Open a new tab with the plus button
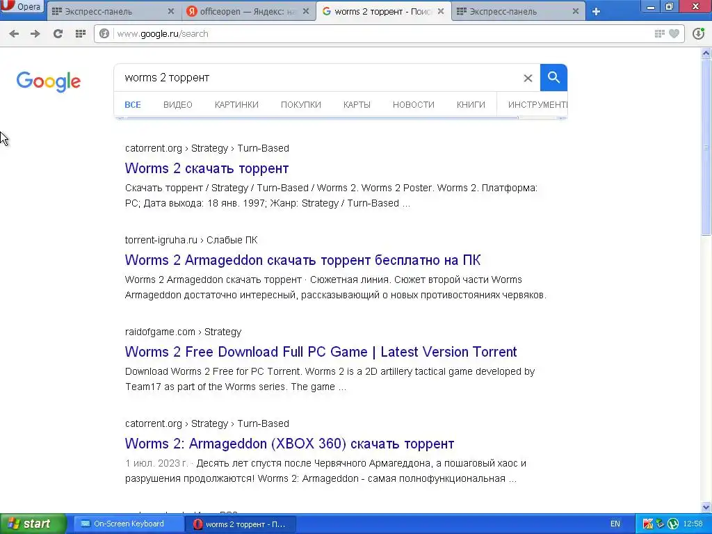Screen dimensions: 712x534 pyautogui.click(x=596, y=11)
